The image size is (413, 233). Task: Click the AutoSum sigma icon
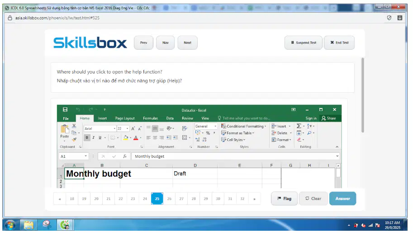[299, 126]
